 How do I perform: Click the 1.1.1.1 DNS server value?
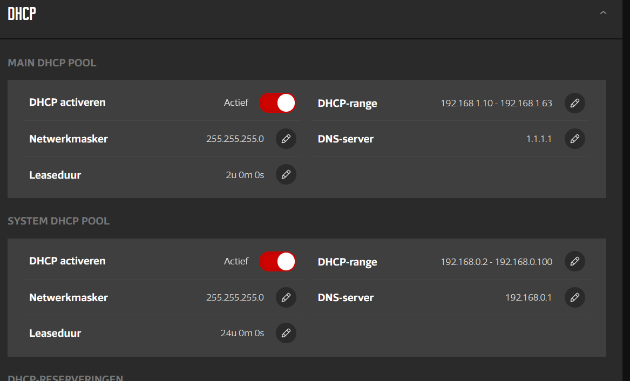(539, 139)
